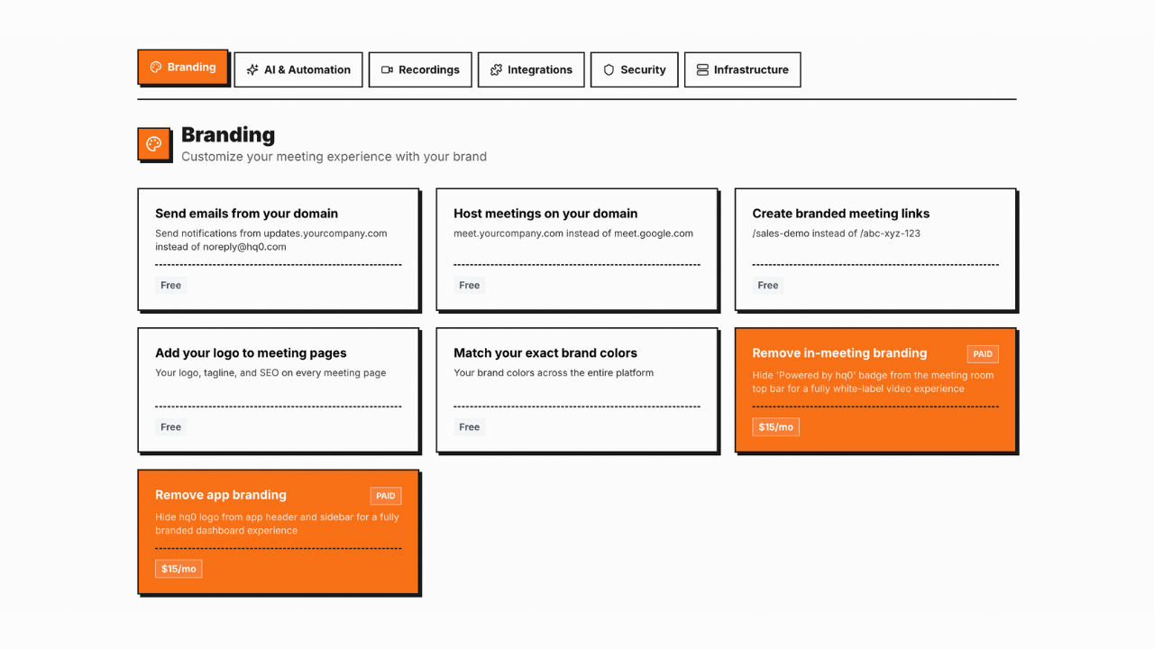1154x649 pixels.
Task: Open the Match your exact brand colors card
Action: [576, 389]
